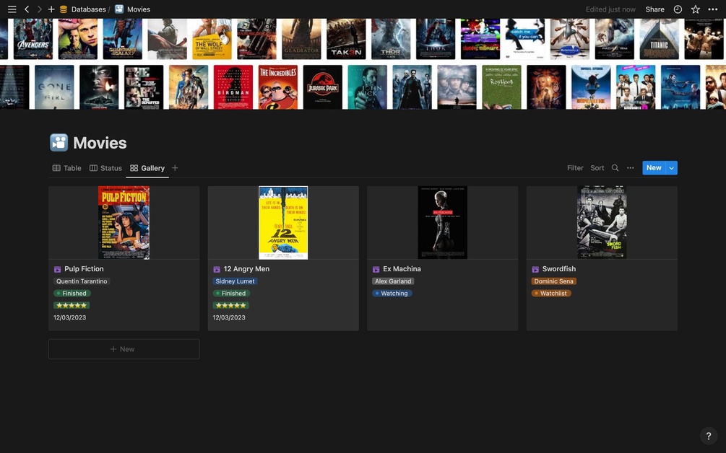Screen dimensions: 726x453
Task: Open the Movies breadcrumb link
Action: point(139,9)
